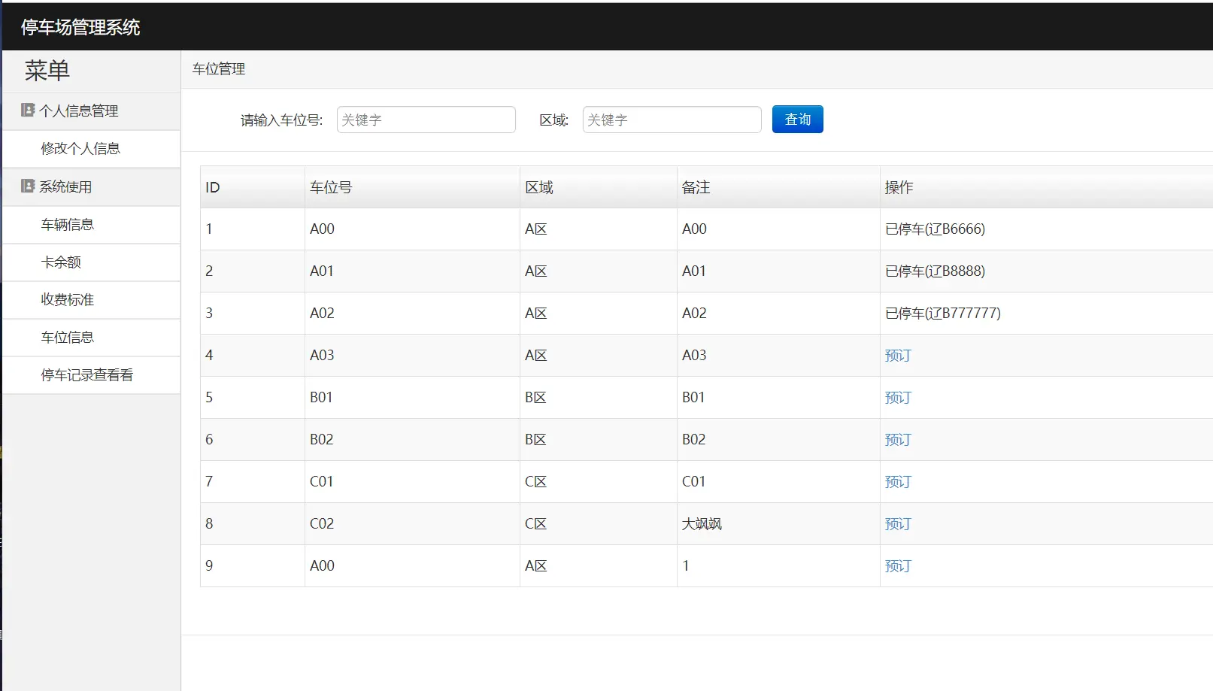The image size is (1213, 691).
Task: Click 预订 for parking spot C02
Action: tap(898, 524)
